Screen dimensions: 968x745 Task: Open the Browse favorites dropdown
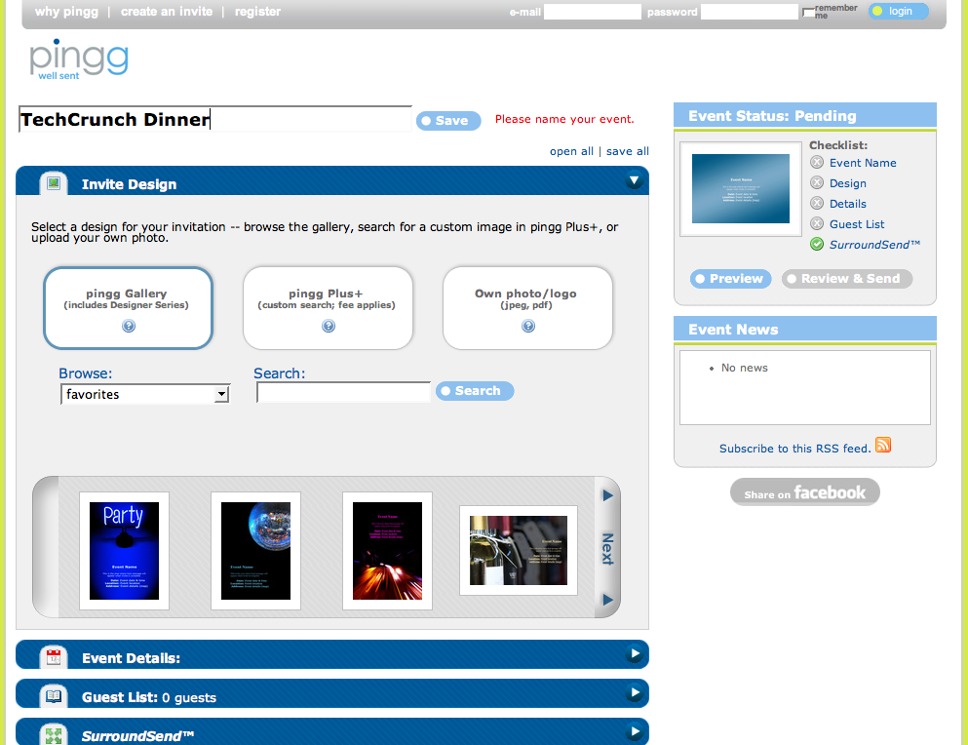(x=145, y=394)
